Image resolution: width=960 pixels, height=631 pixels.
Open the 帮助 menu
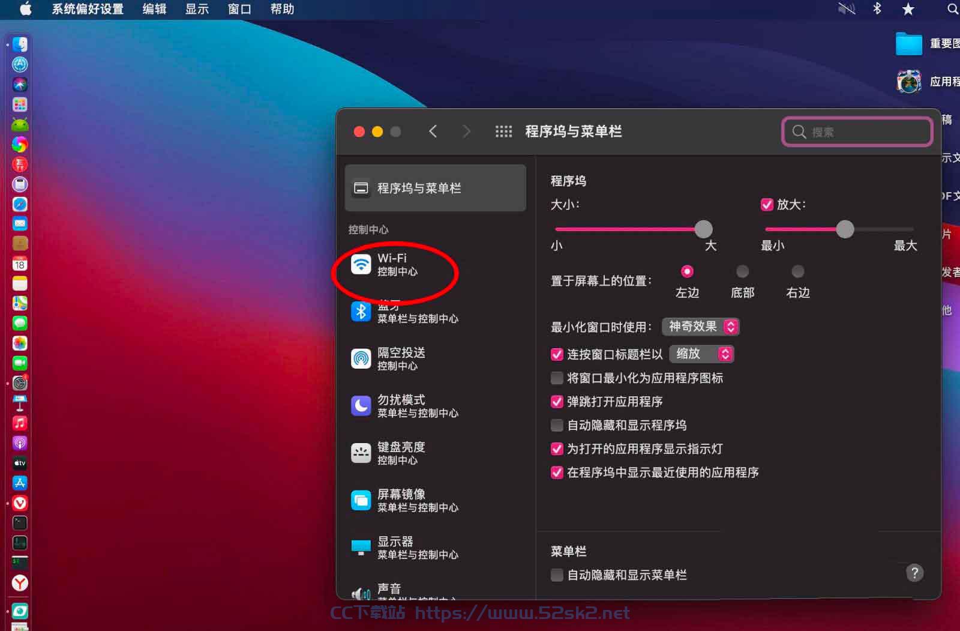(x=282, y=9)
